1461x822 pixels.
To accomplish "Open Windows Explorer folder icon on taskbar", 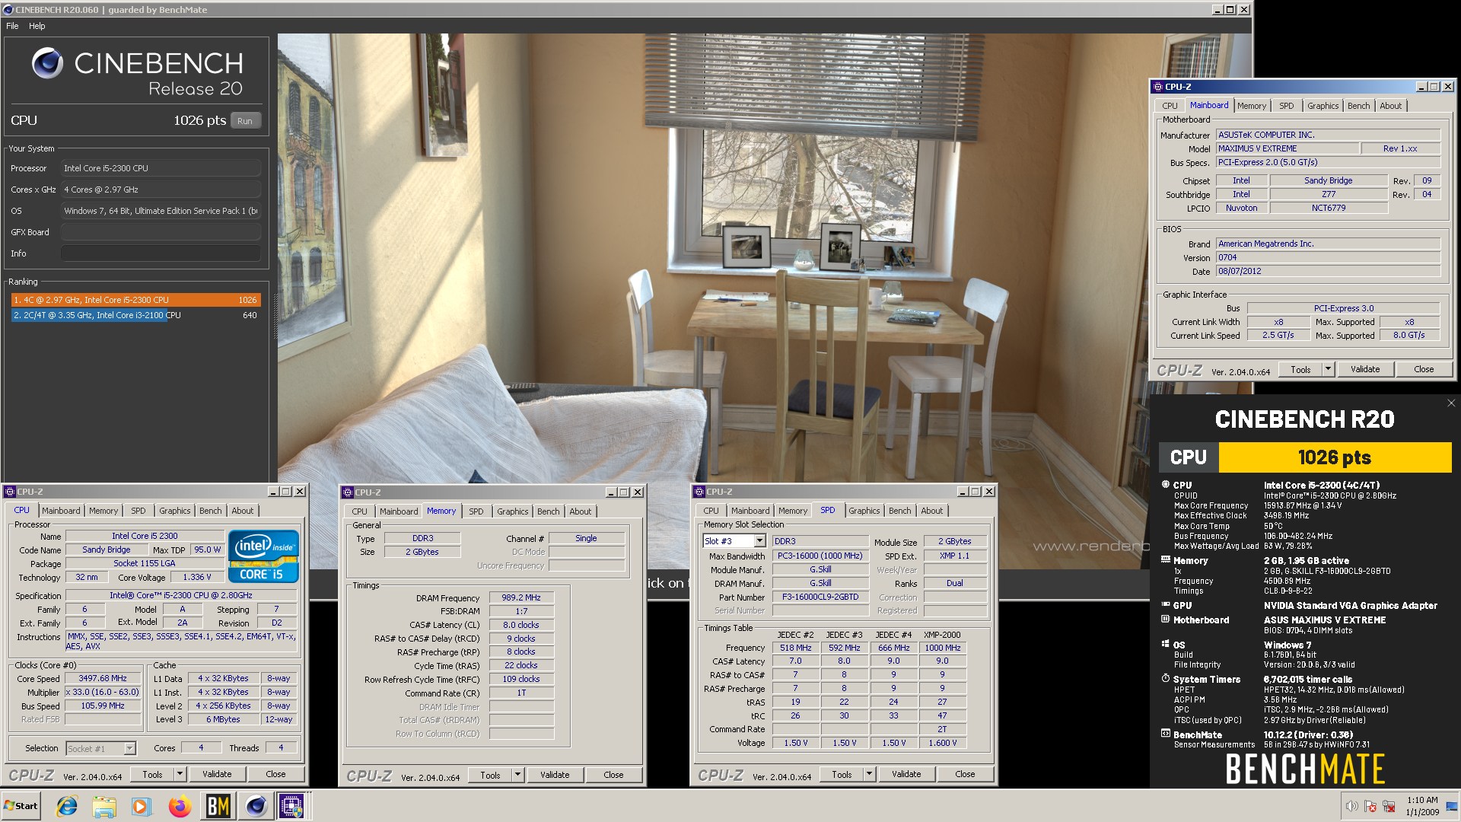I will point(104,806).
